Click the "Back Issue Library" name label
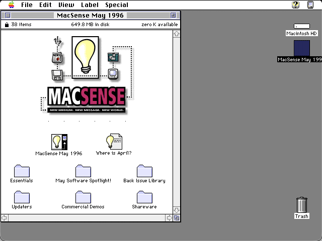Screen dimensions: 322x241 point(144,181)
